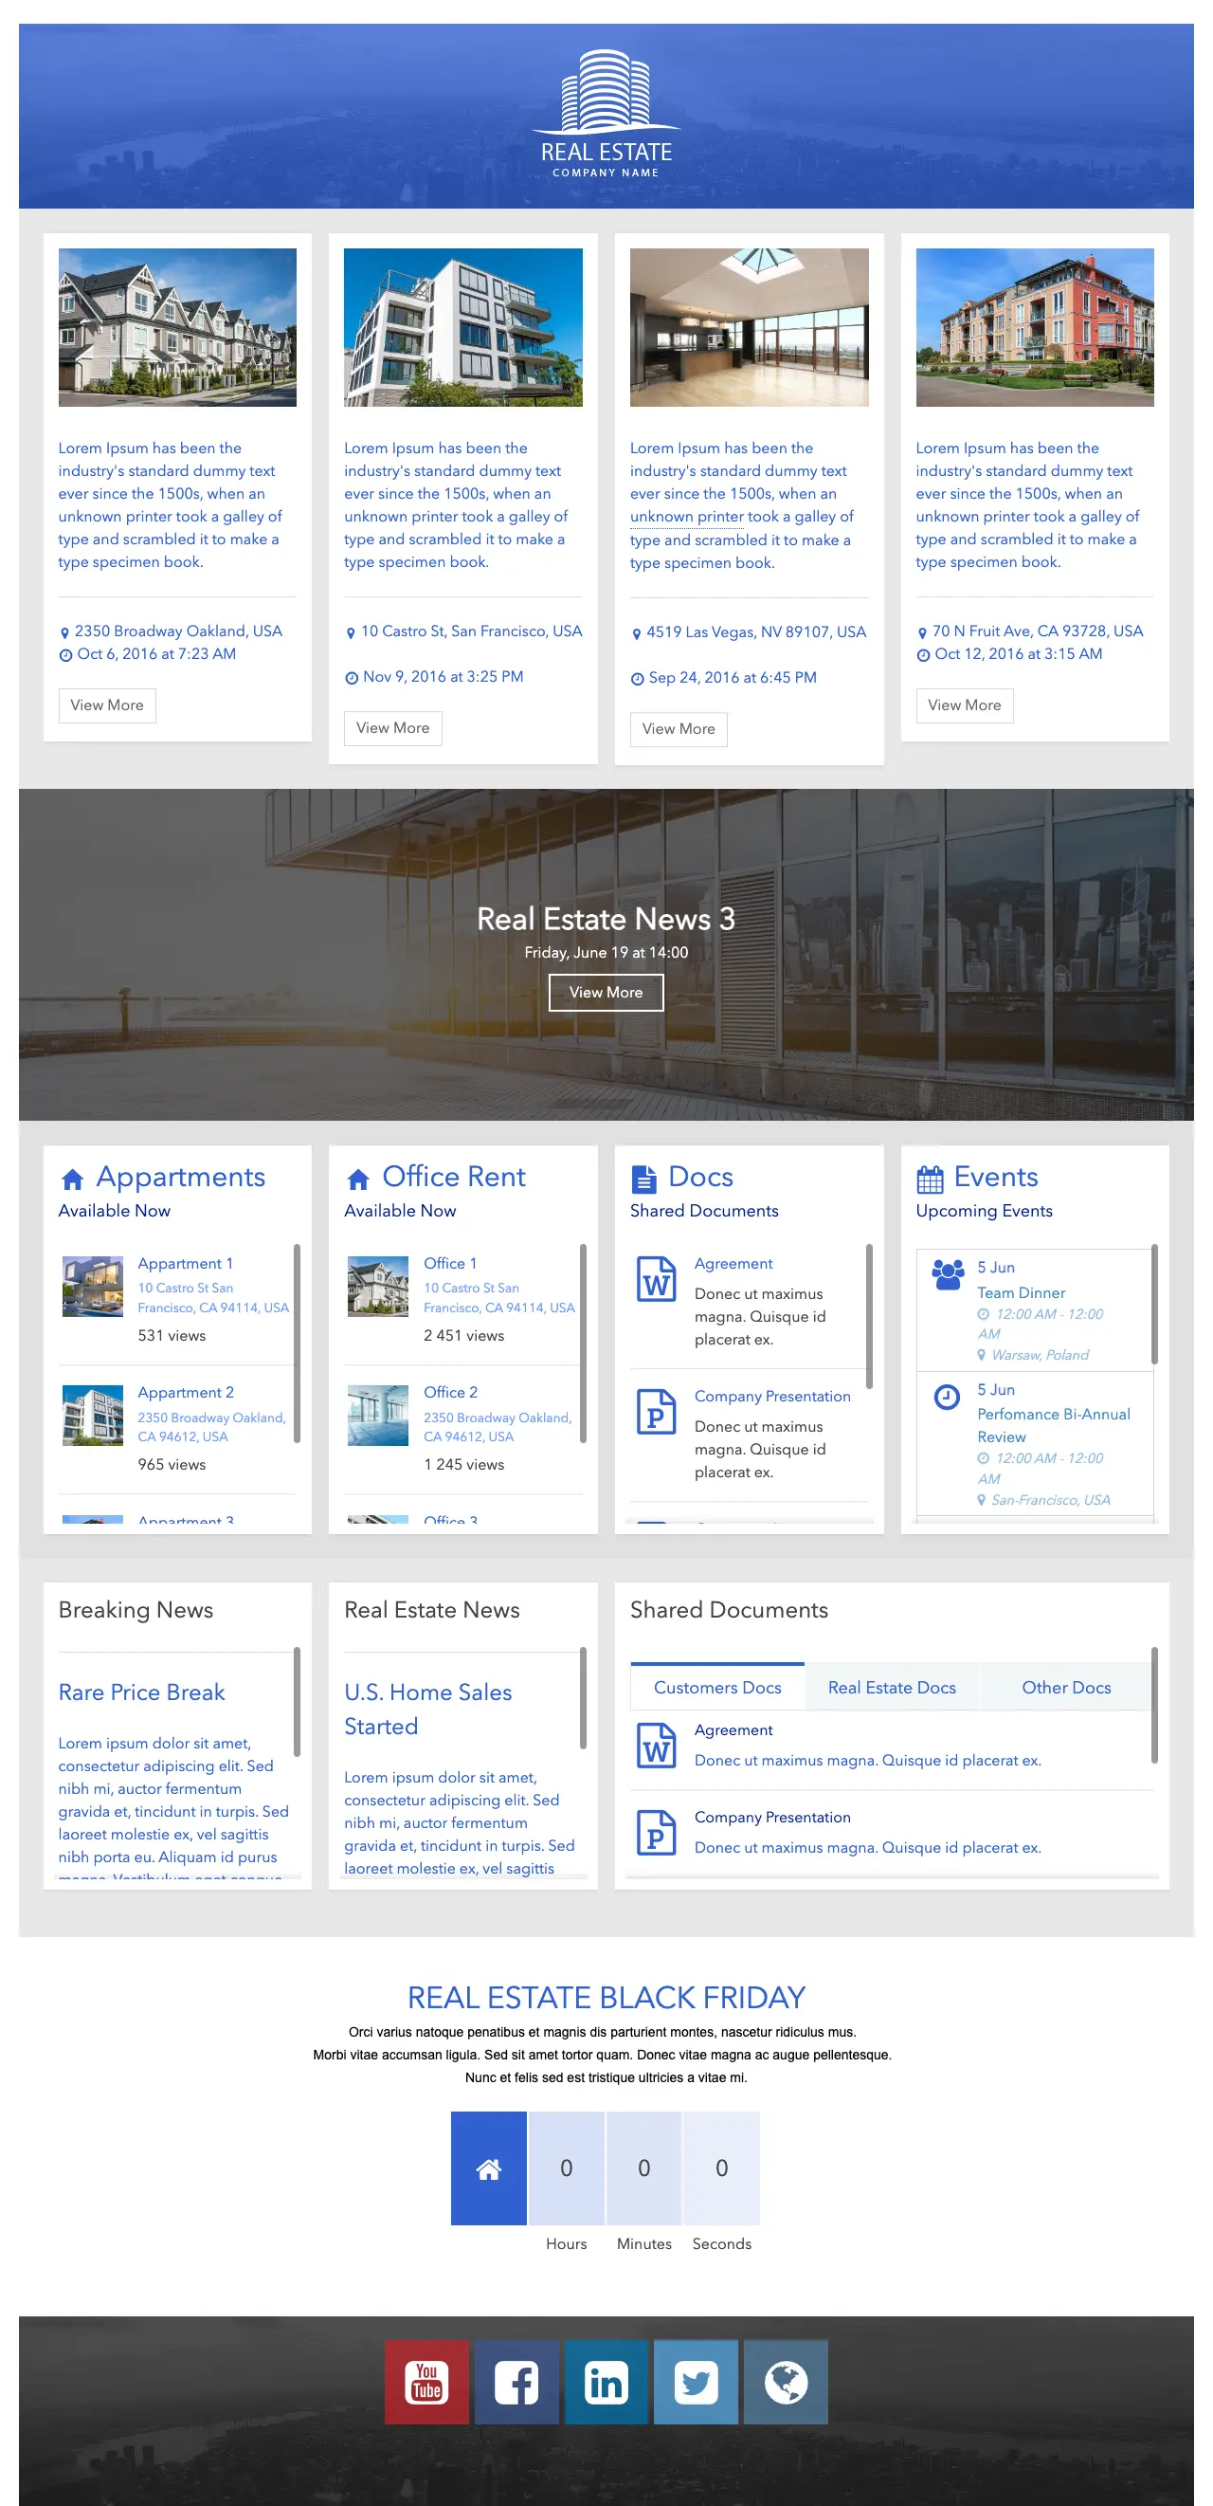
Task: Click the Appartments list scrollbar
Action: coord(297,1343)
